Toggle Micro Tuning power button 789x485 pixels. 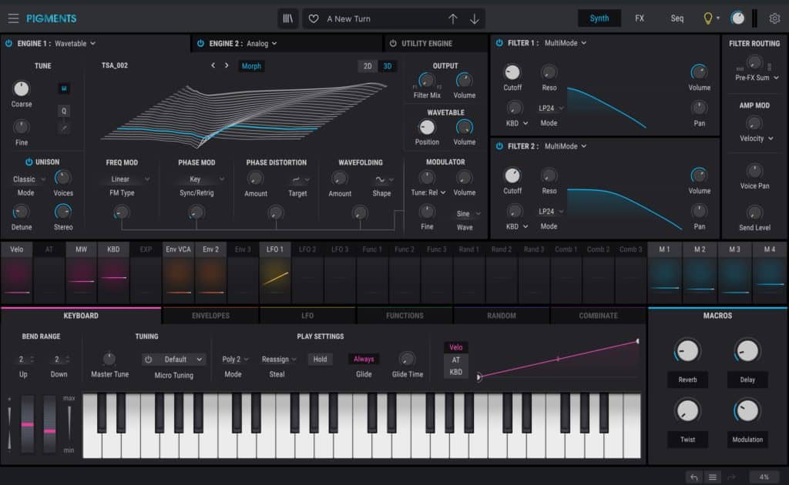tap(149, 360)
